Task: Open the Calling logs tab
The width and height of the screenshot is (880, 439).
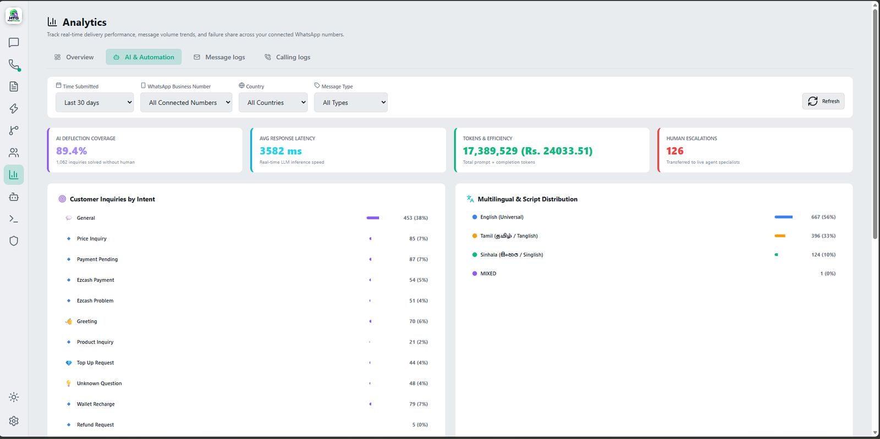Action: point(287,57)
